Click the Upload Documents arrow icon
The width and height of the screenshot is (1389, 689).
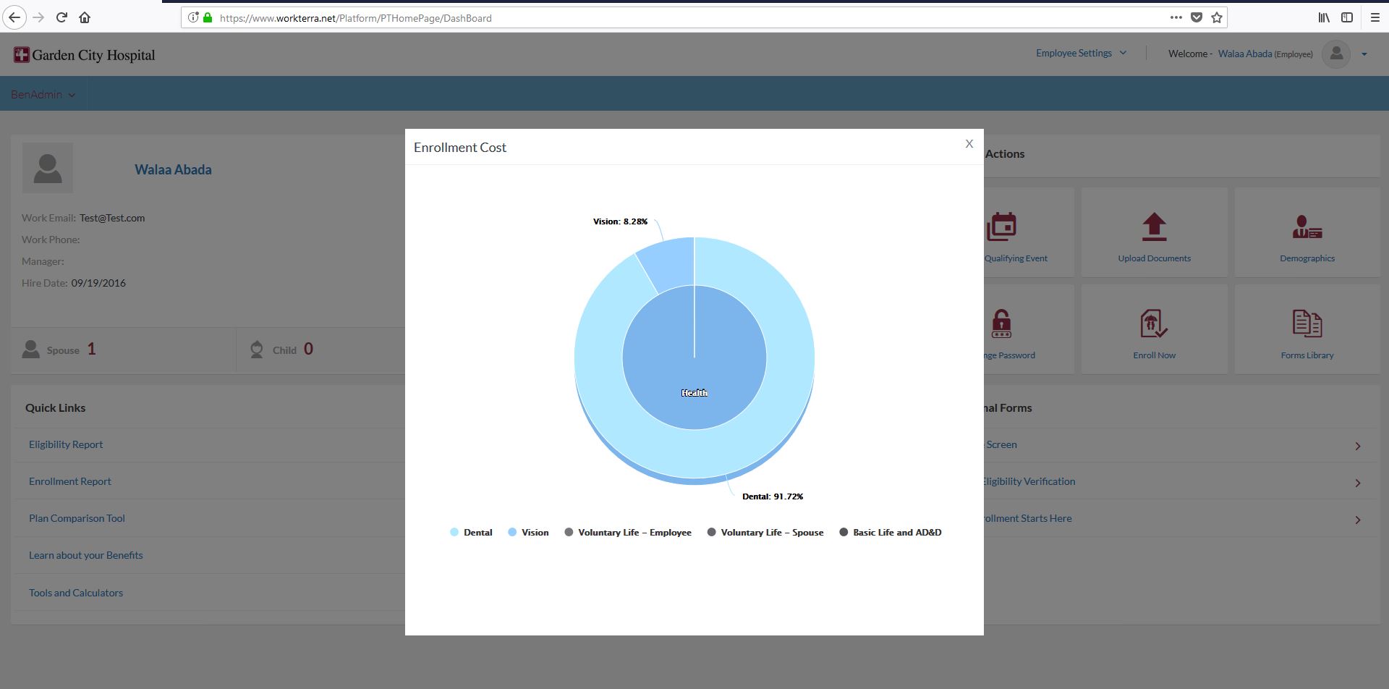click(1154, 227)
